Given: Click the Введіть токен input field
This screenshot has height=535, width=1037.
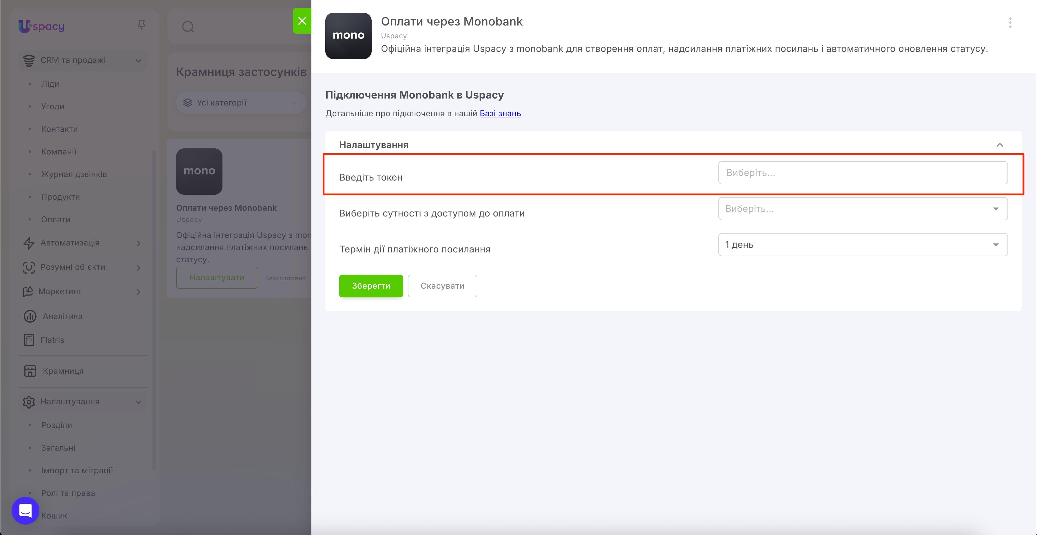Looking at the screenshot, I should [863, 173].
